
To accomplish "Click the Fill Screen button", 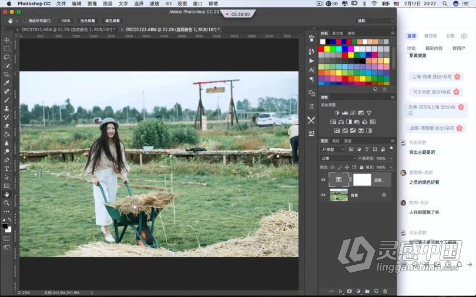I will tap(112, 21).
